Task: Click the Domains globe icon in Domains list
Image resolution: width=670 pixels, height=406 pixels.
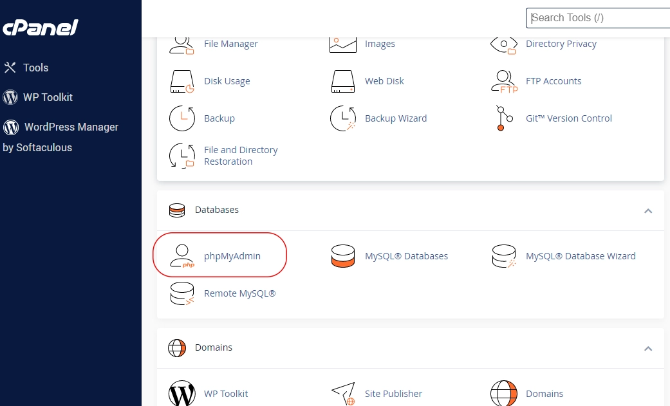Action: coord(504,393)
